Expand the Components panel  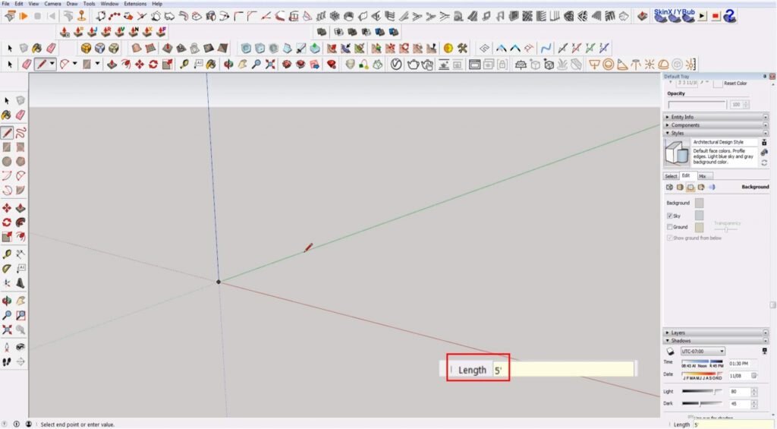716,125
